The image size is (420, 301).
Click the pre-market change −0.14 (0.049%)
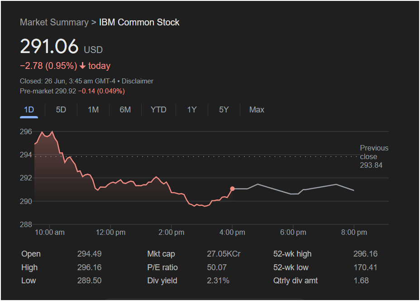pyautogui.click(x=101, y=91)
